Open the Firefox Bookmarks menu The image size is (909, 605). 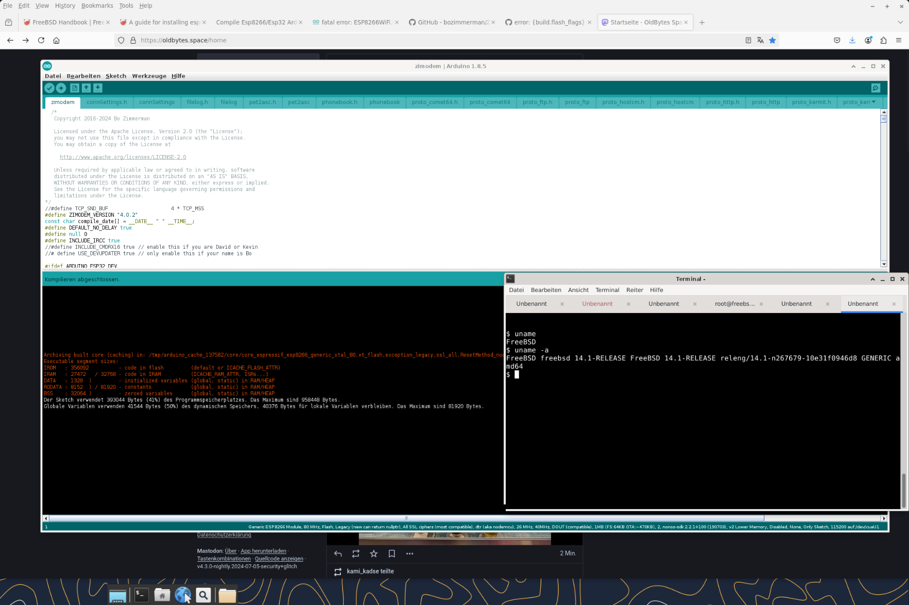tap(97, 6)
